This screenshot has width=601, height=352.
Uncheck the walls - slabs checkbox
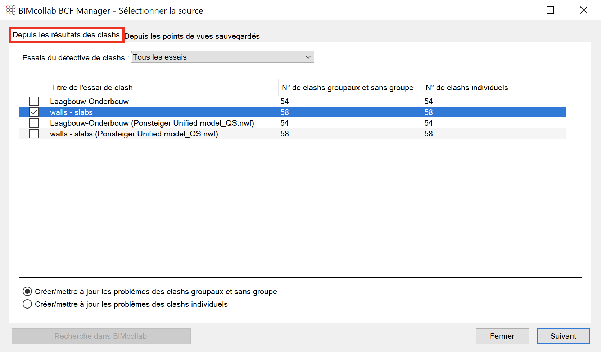[34, 112]
